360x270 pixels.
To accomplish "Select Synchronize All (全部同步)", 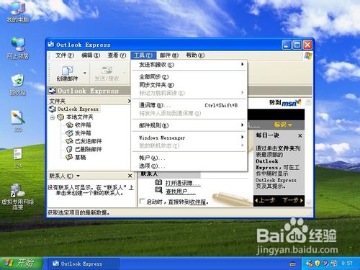I will click(x=189, y=77).
